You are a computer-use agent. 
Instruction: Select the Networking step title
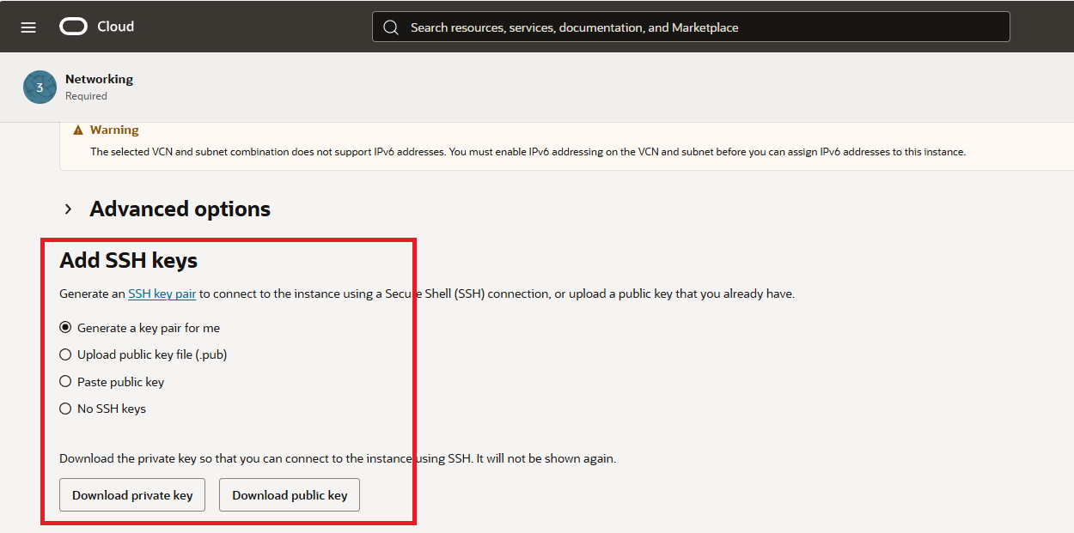pos(99,79)
